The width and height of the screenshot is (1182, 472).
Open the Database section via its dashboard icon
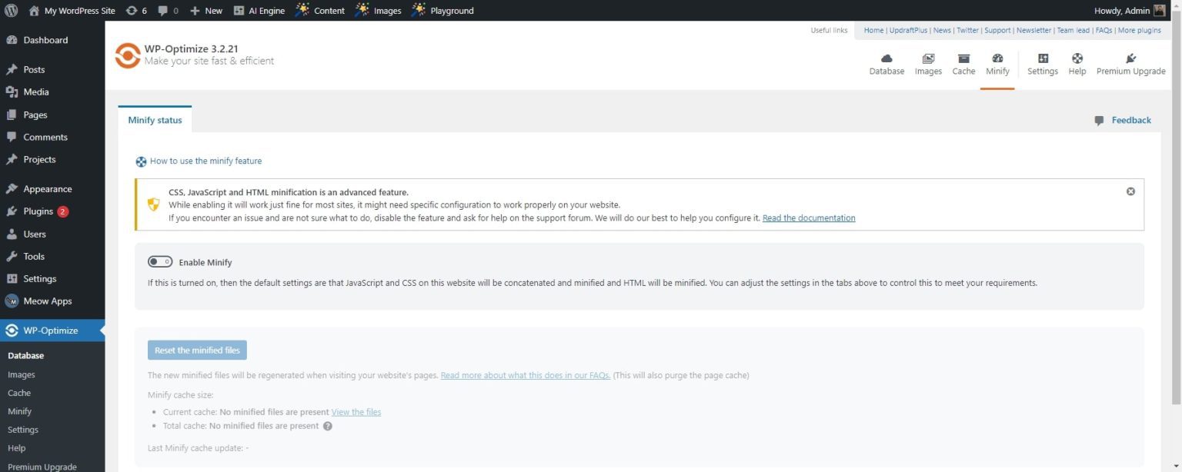[886, 61]
